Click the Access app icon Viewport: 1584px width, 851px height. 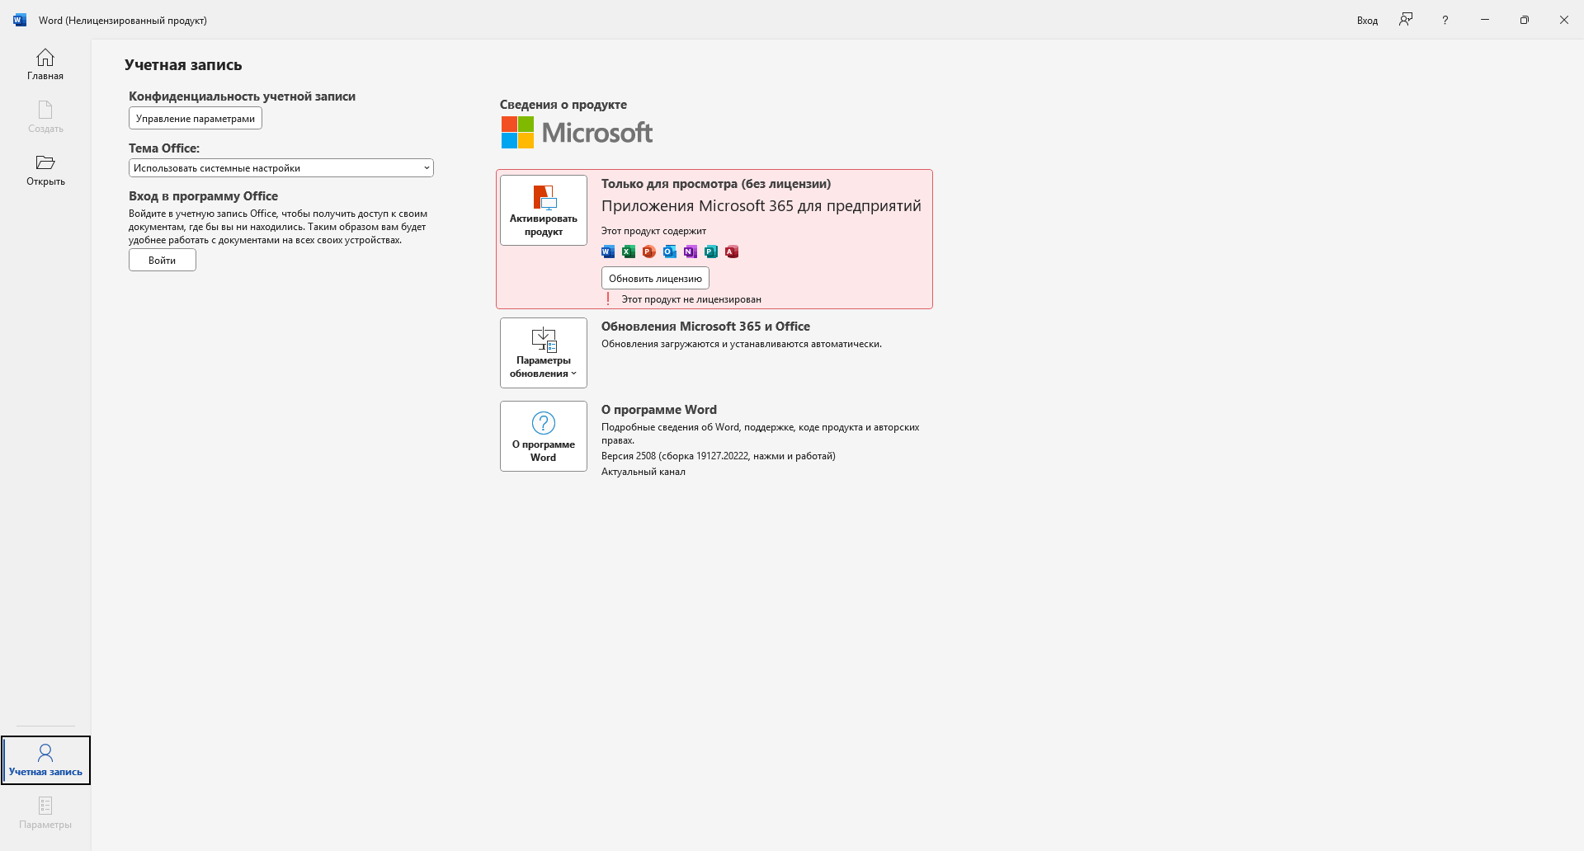[x=732, y=252]
